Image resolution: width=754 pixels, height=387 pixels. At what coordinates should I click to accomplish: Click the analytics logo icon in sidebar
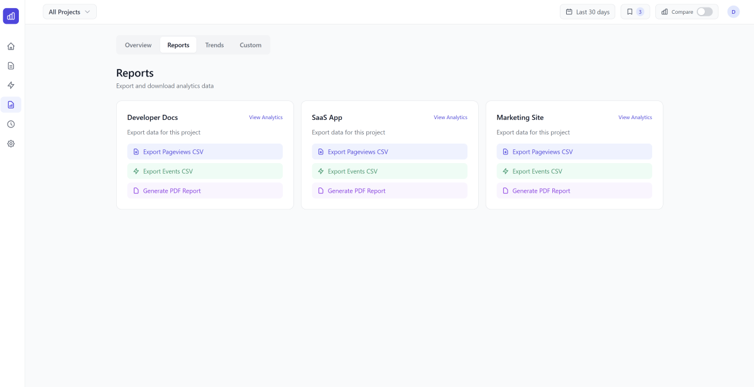click(11, 16)
